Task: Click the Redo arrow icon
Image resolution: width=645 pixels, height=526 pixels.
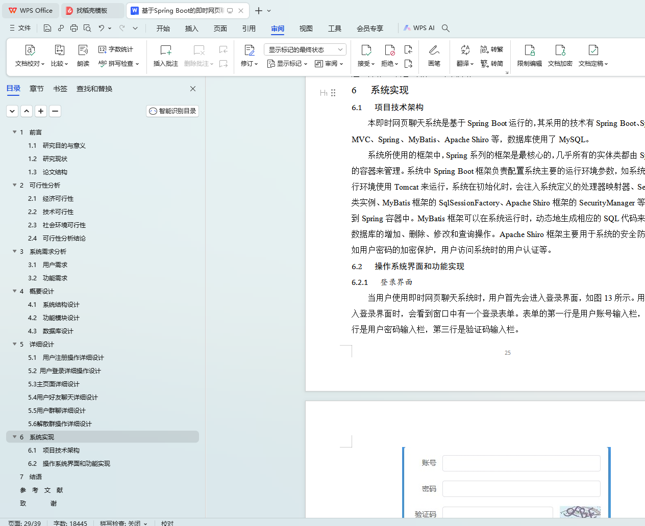Action: pyautogui.click(x=122, y=28)
